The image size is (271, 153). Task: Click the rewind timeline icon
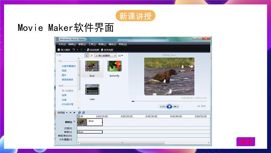71,113
